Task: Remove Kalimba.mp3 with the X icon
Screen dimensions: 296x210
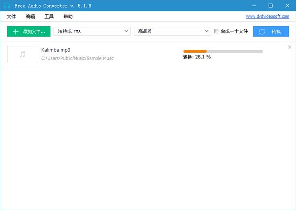Action: (x=289, y=47)
